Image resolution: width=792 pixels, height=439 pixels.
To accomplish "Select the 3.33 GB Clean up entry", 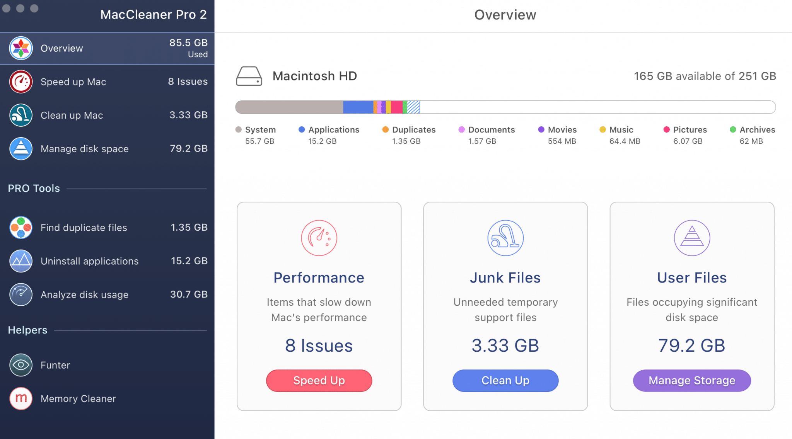I will click(188, 115).
